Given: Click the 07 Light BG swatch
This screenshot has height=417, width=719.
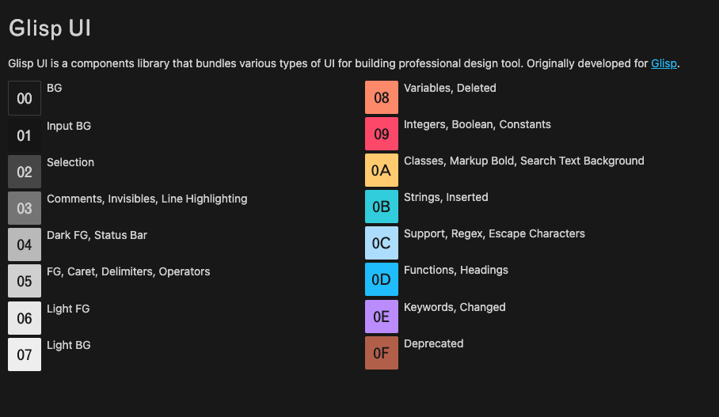Looking at the screenshot, I should [x=25, y=354].
